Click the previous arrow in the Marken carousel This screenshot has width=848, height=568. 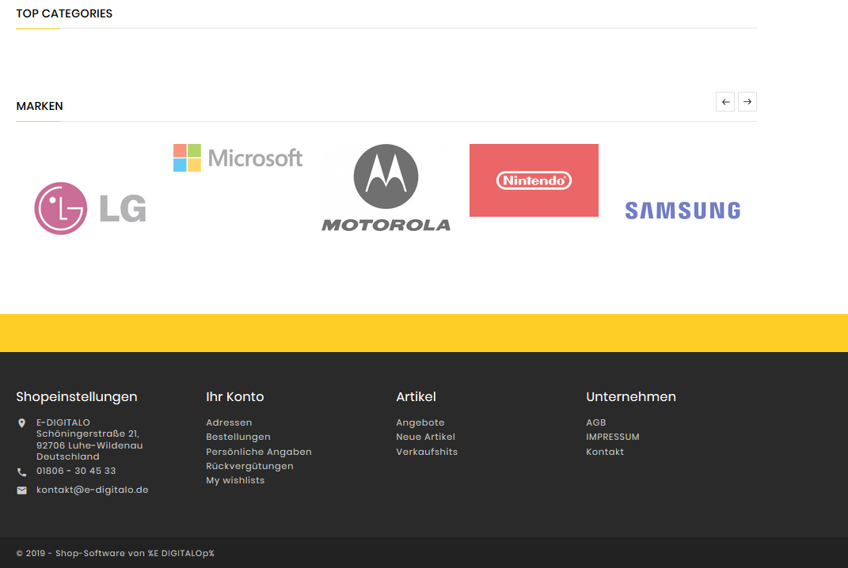point(725,101)
